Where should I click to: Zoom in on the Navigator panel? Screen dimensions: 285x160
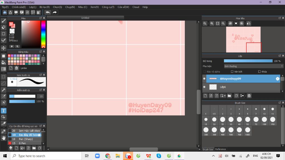(212, 23)
